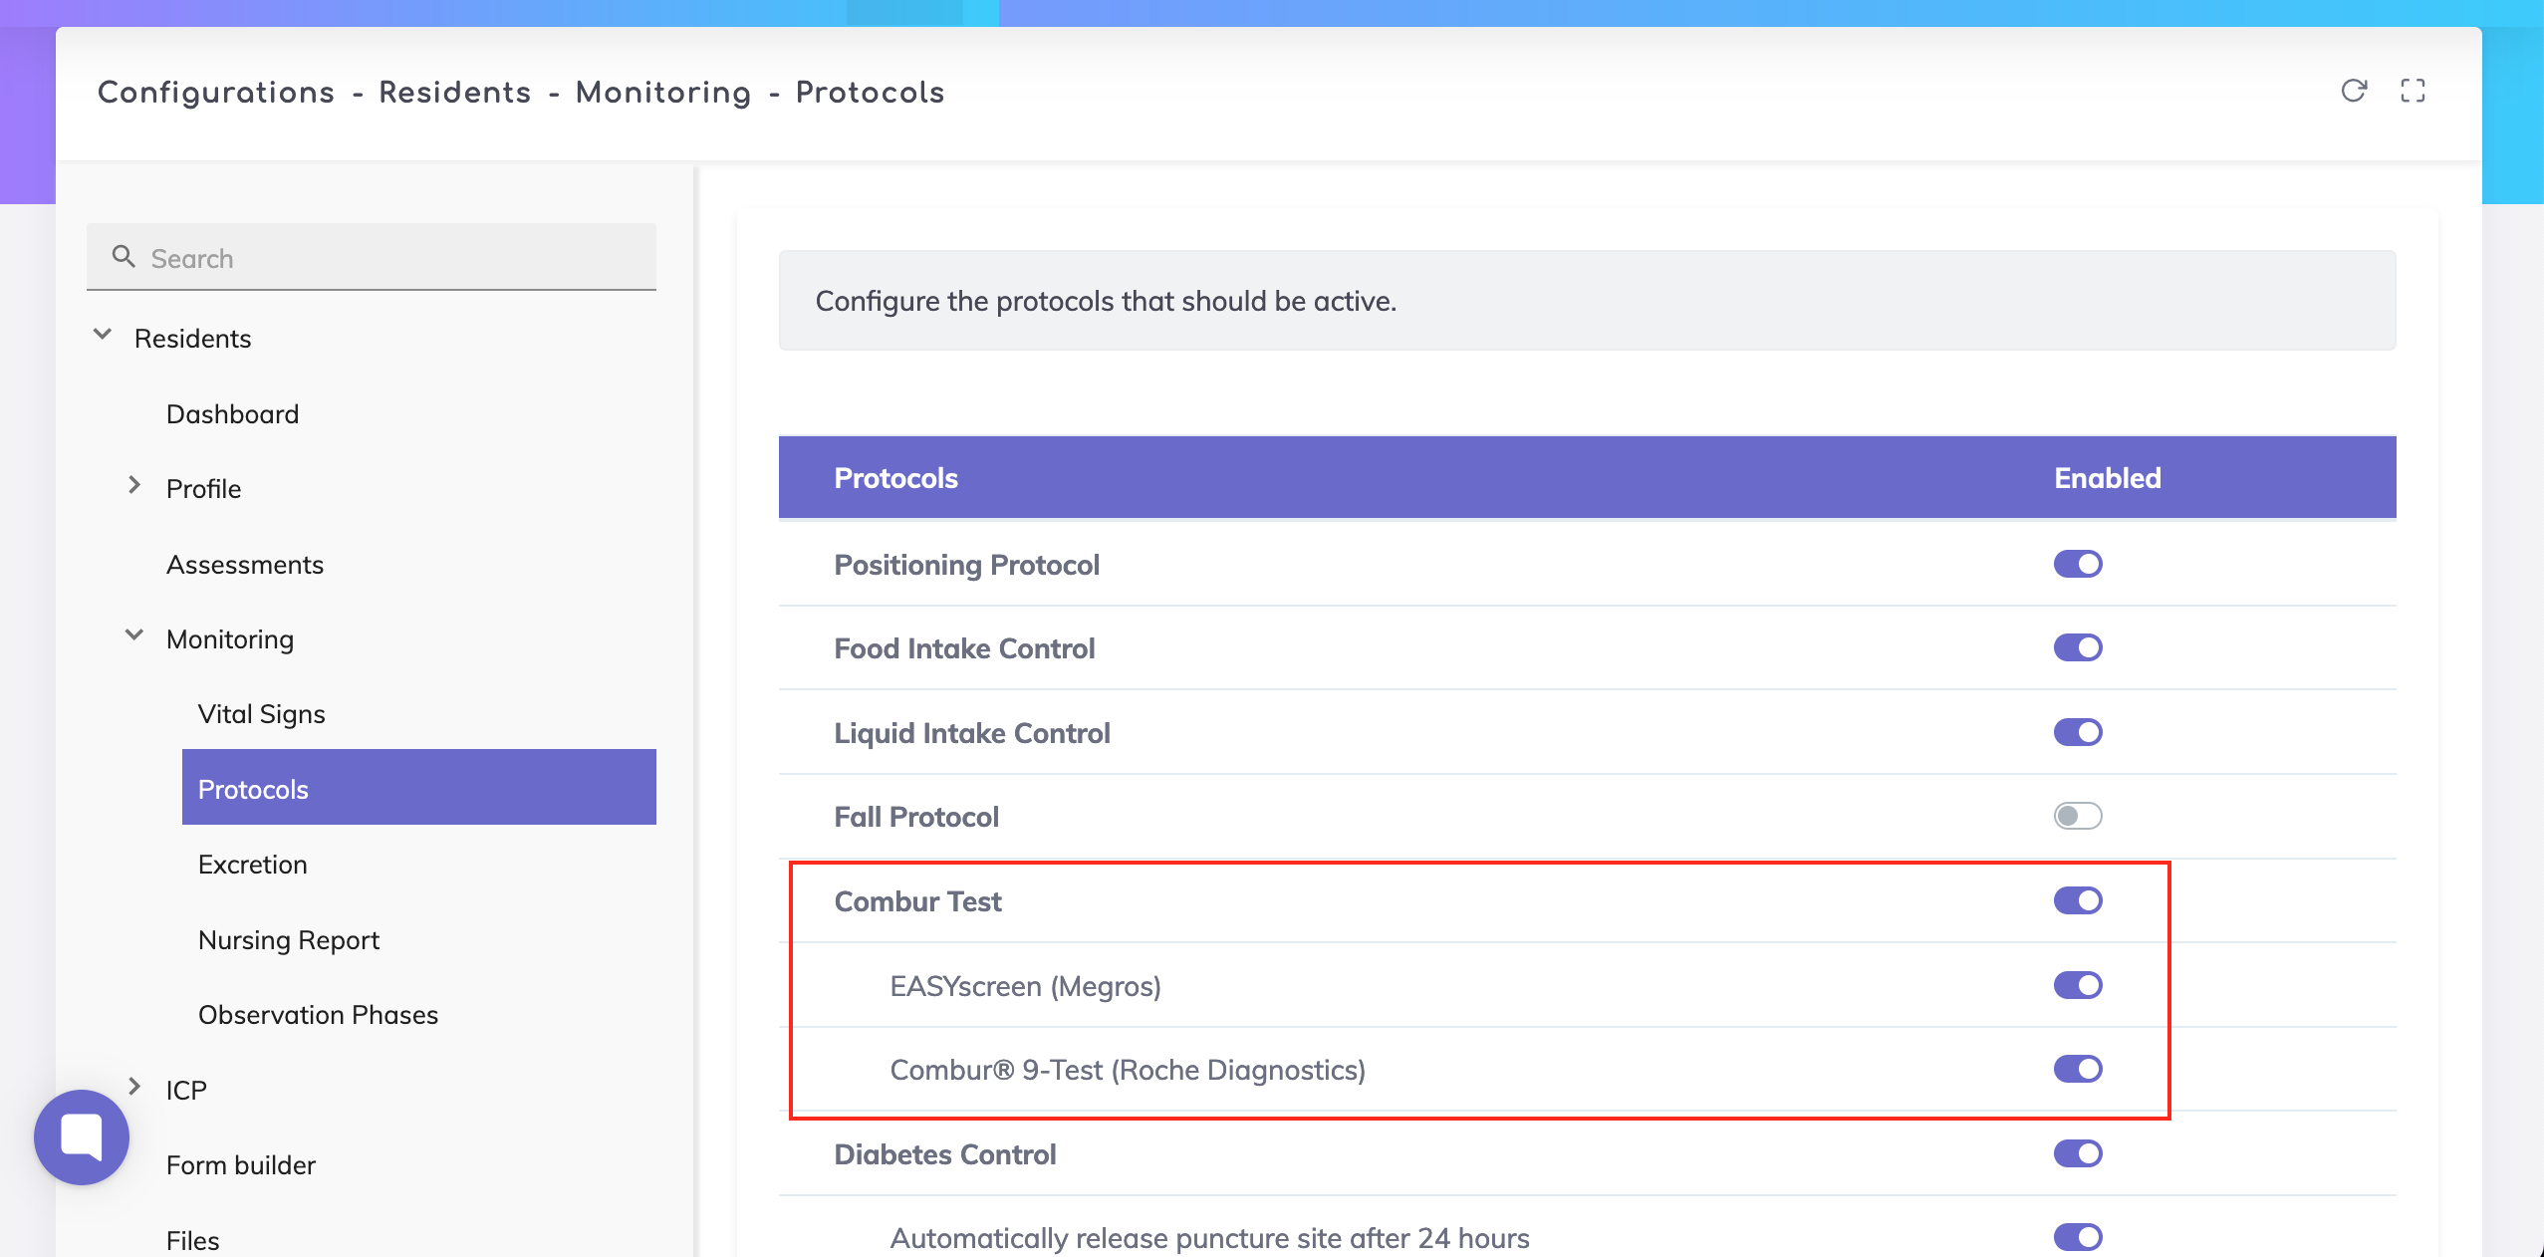Switch off Liquid Intake Control

click(2078, 732)
